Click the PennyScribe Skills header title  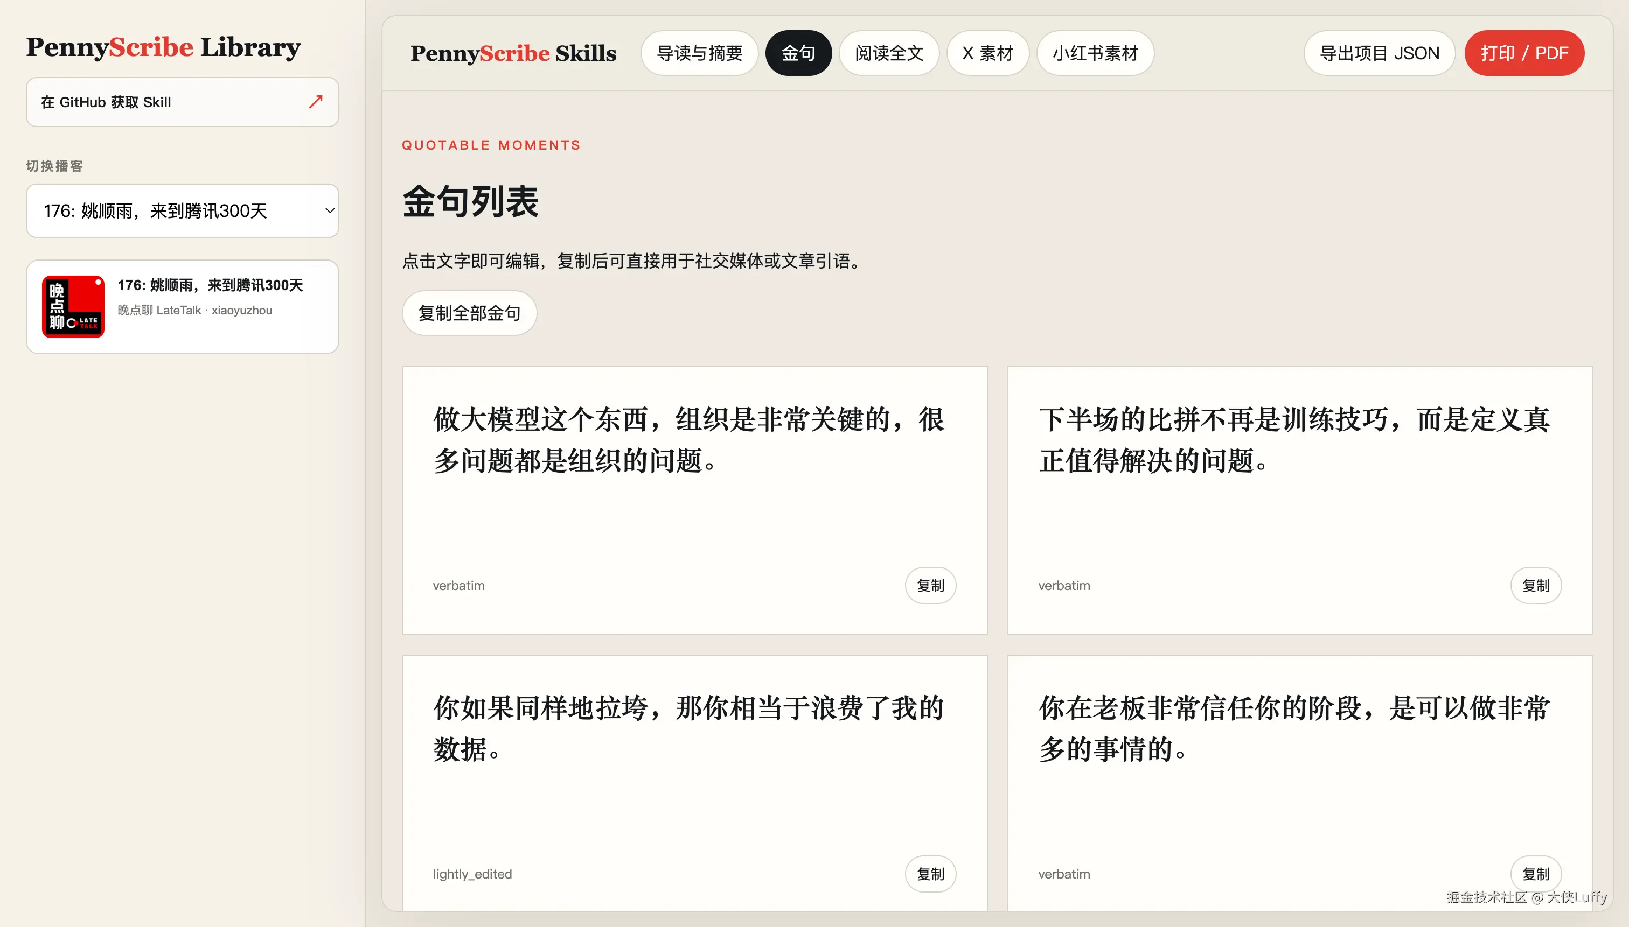coord(513,53)
